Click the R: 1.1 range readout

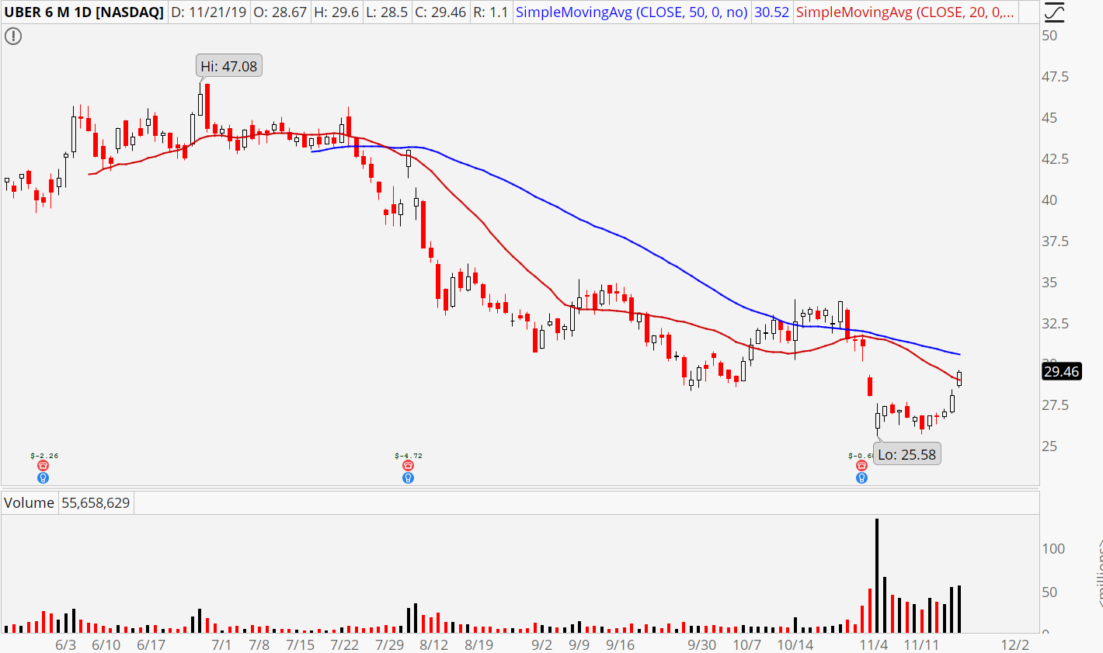click(x=489, y=12)
